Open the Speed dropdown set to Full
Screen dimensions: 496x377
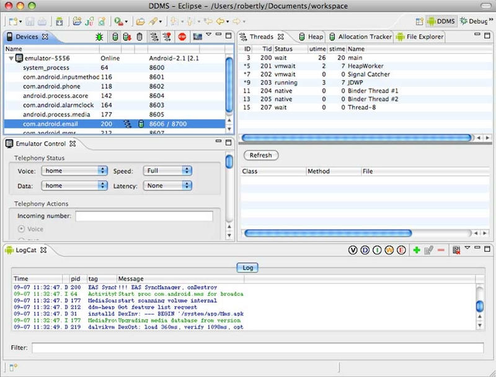pyautogui.click(x=167, y=171)
